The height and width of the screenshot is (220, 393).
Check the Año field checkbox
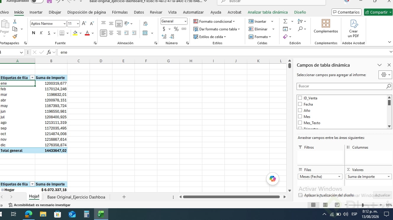300,110
